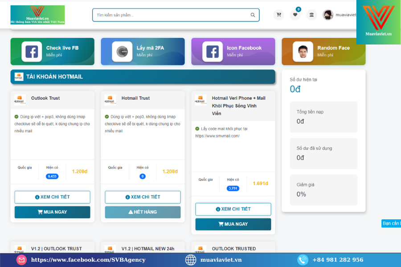Click the Tổng tiền nạp box
Viewport: 401px width, 267px height.
point(323,117)
